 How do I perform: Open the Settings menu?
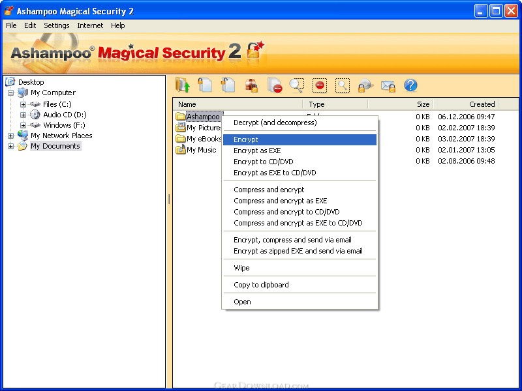tap(57, 25)
